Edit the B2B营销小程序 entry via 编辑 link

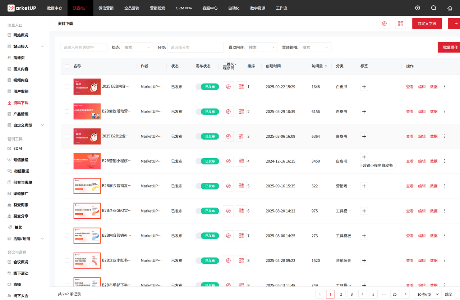(422, 161)
